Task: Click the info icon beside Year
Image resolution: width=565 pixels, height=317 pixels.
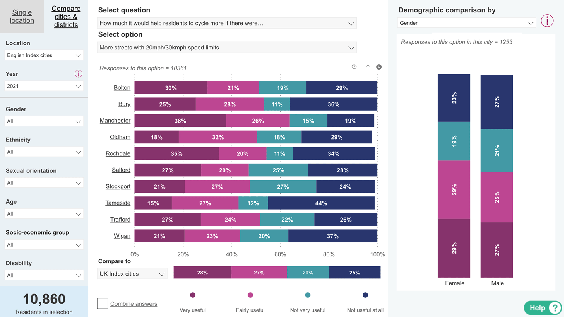Action: tap(78, 74)
